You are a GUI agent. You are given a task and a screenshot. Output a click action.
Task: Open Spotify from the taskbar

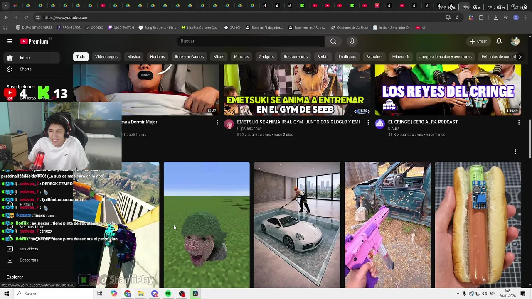click(x=168, y=294)
